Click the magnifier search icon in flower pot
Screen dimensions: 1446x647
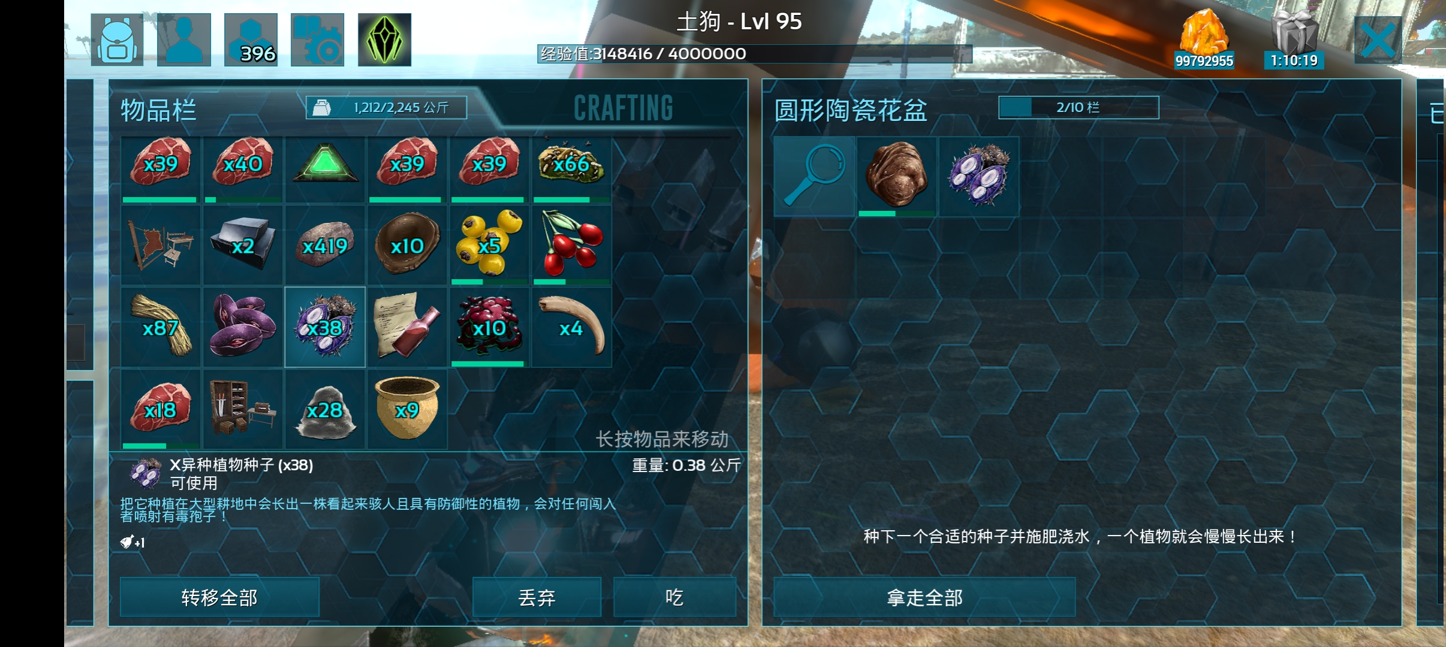tap(815, 176)
